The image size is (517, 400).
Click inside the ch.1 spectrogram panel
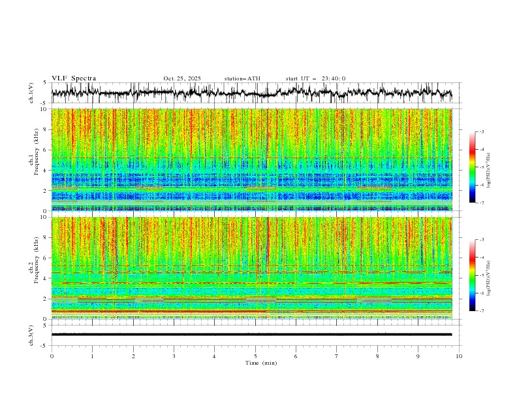(x=251, y=159)
